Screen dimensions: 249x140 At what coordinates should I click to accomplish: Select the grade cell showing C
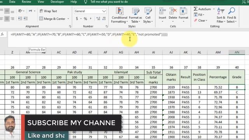point(237,92)
